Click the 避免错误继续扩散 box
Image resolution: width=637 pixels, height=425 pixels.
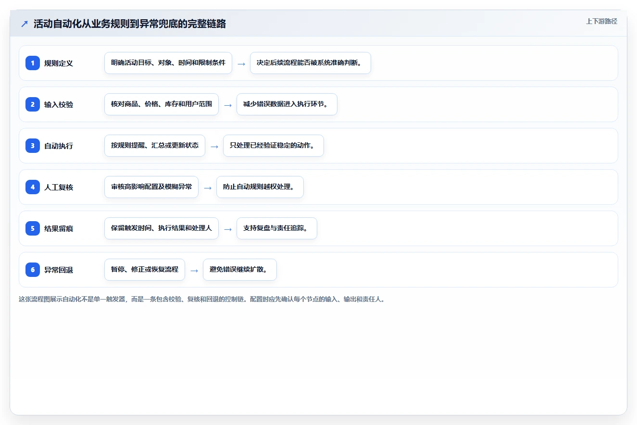pyautogui.click(x=240, y=270)
